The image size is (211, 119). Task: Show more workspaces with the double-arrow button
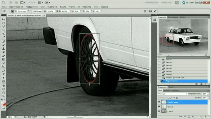(177, 3)
